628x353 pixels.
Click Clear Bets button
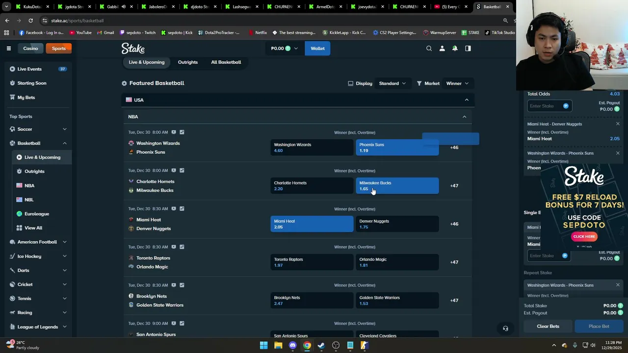[x=548, y=327]
